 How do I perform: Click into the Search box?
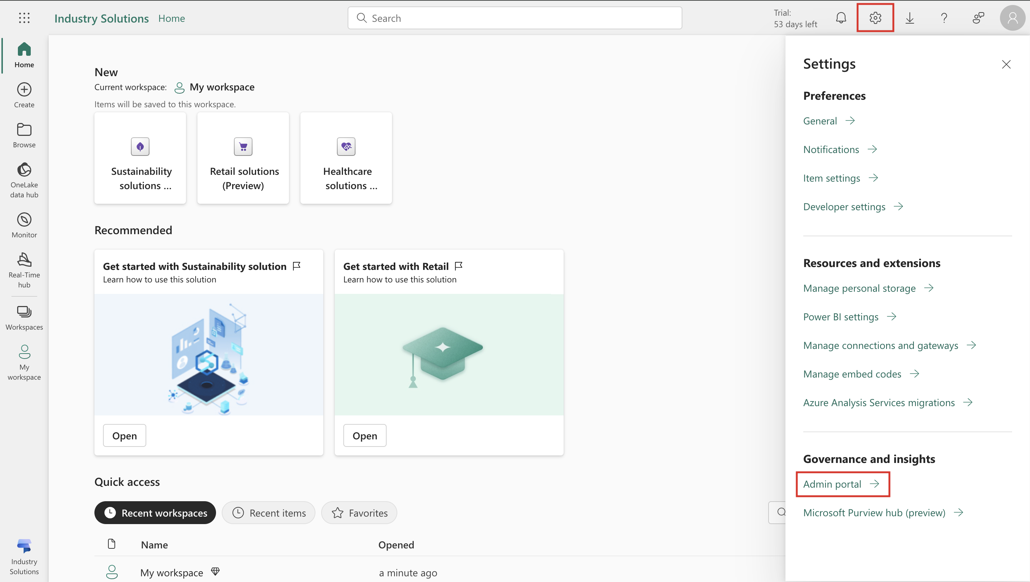(515, 18)
